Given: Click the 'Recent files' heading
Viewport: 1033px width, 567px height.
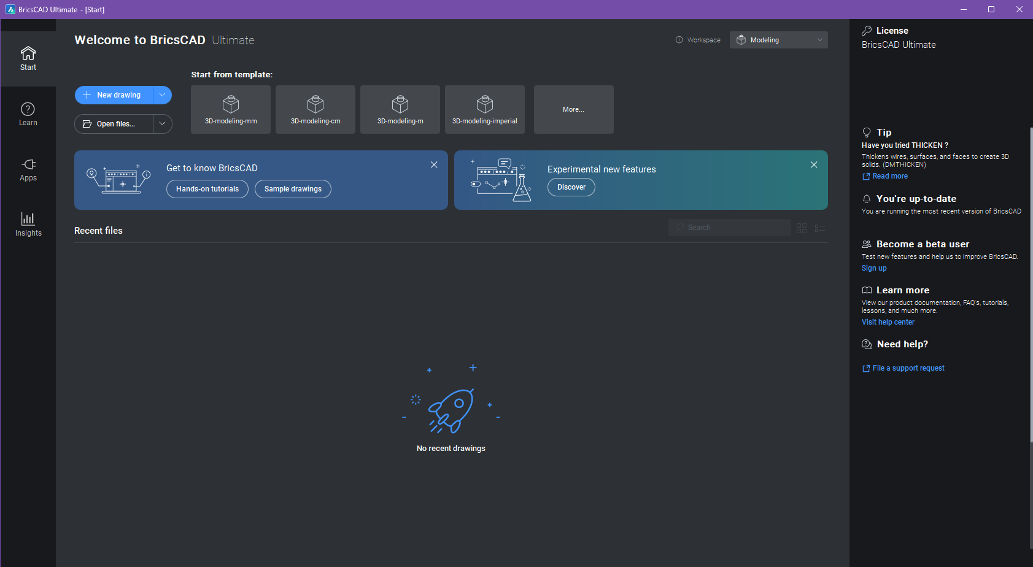Looking at the screenshot, I should click(98, 231).
